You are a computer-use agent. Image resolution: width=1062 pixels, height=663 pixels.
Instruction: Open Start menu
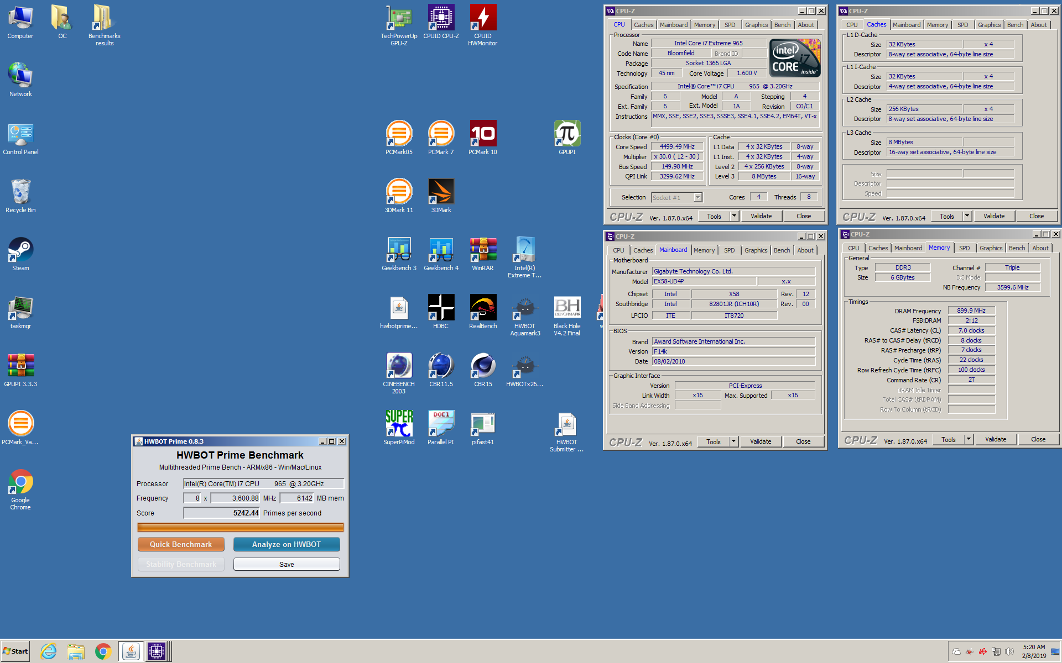[x=15, y=651]
